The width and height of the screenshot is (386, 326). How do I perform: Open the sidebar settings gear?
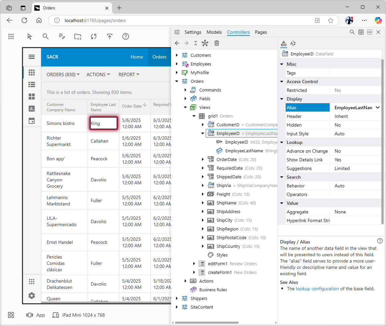point(32,295)
